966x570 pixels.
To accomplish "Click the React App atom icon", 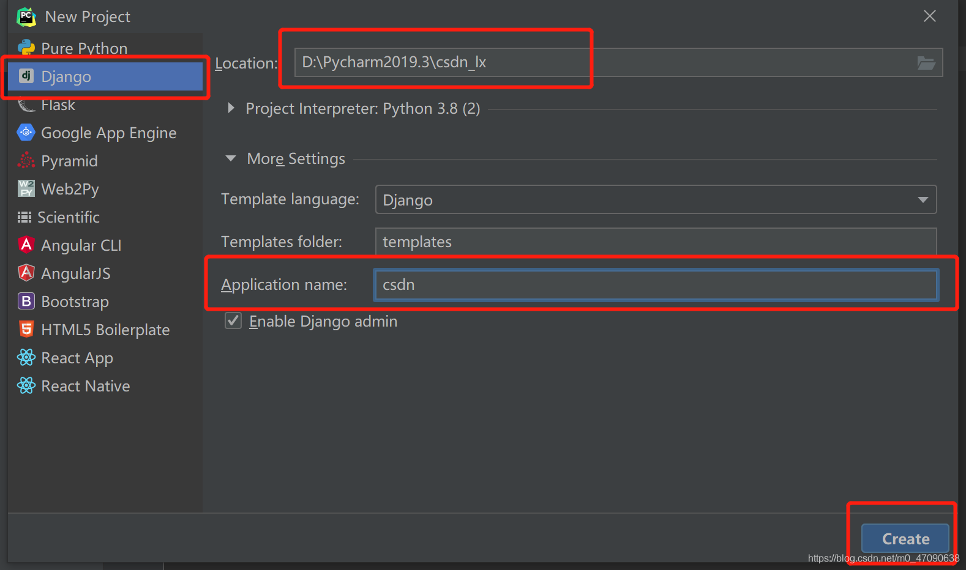I will [x=26, y=357].
